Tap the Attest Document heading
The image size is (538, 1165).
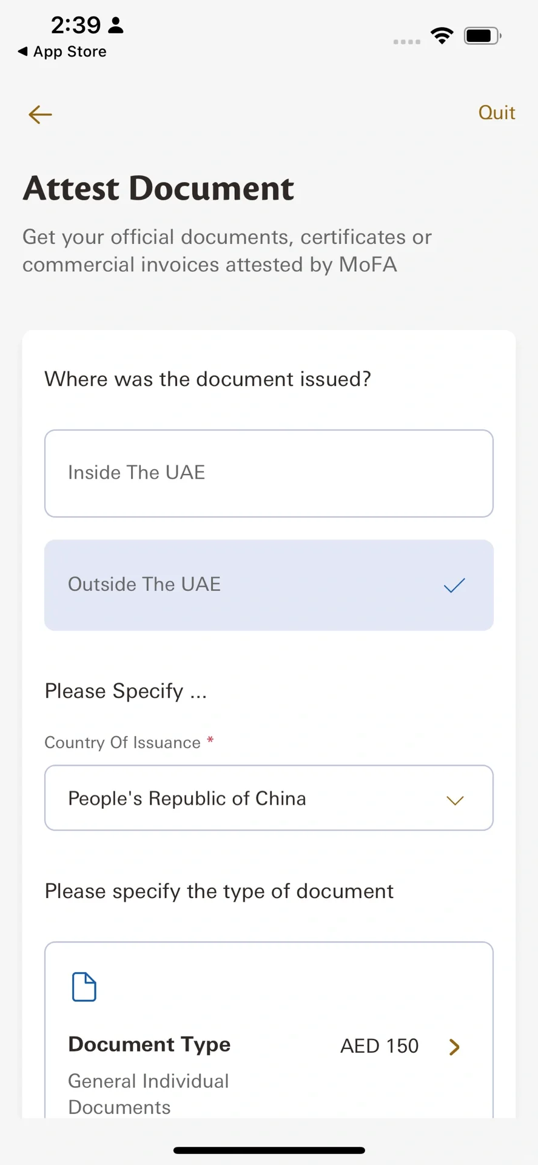point(158,188)
